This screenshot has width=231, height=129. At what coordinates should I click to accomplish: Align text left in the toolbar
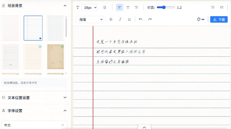tap(120, 8)
